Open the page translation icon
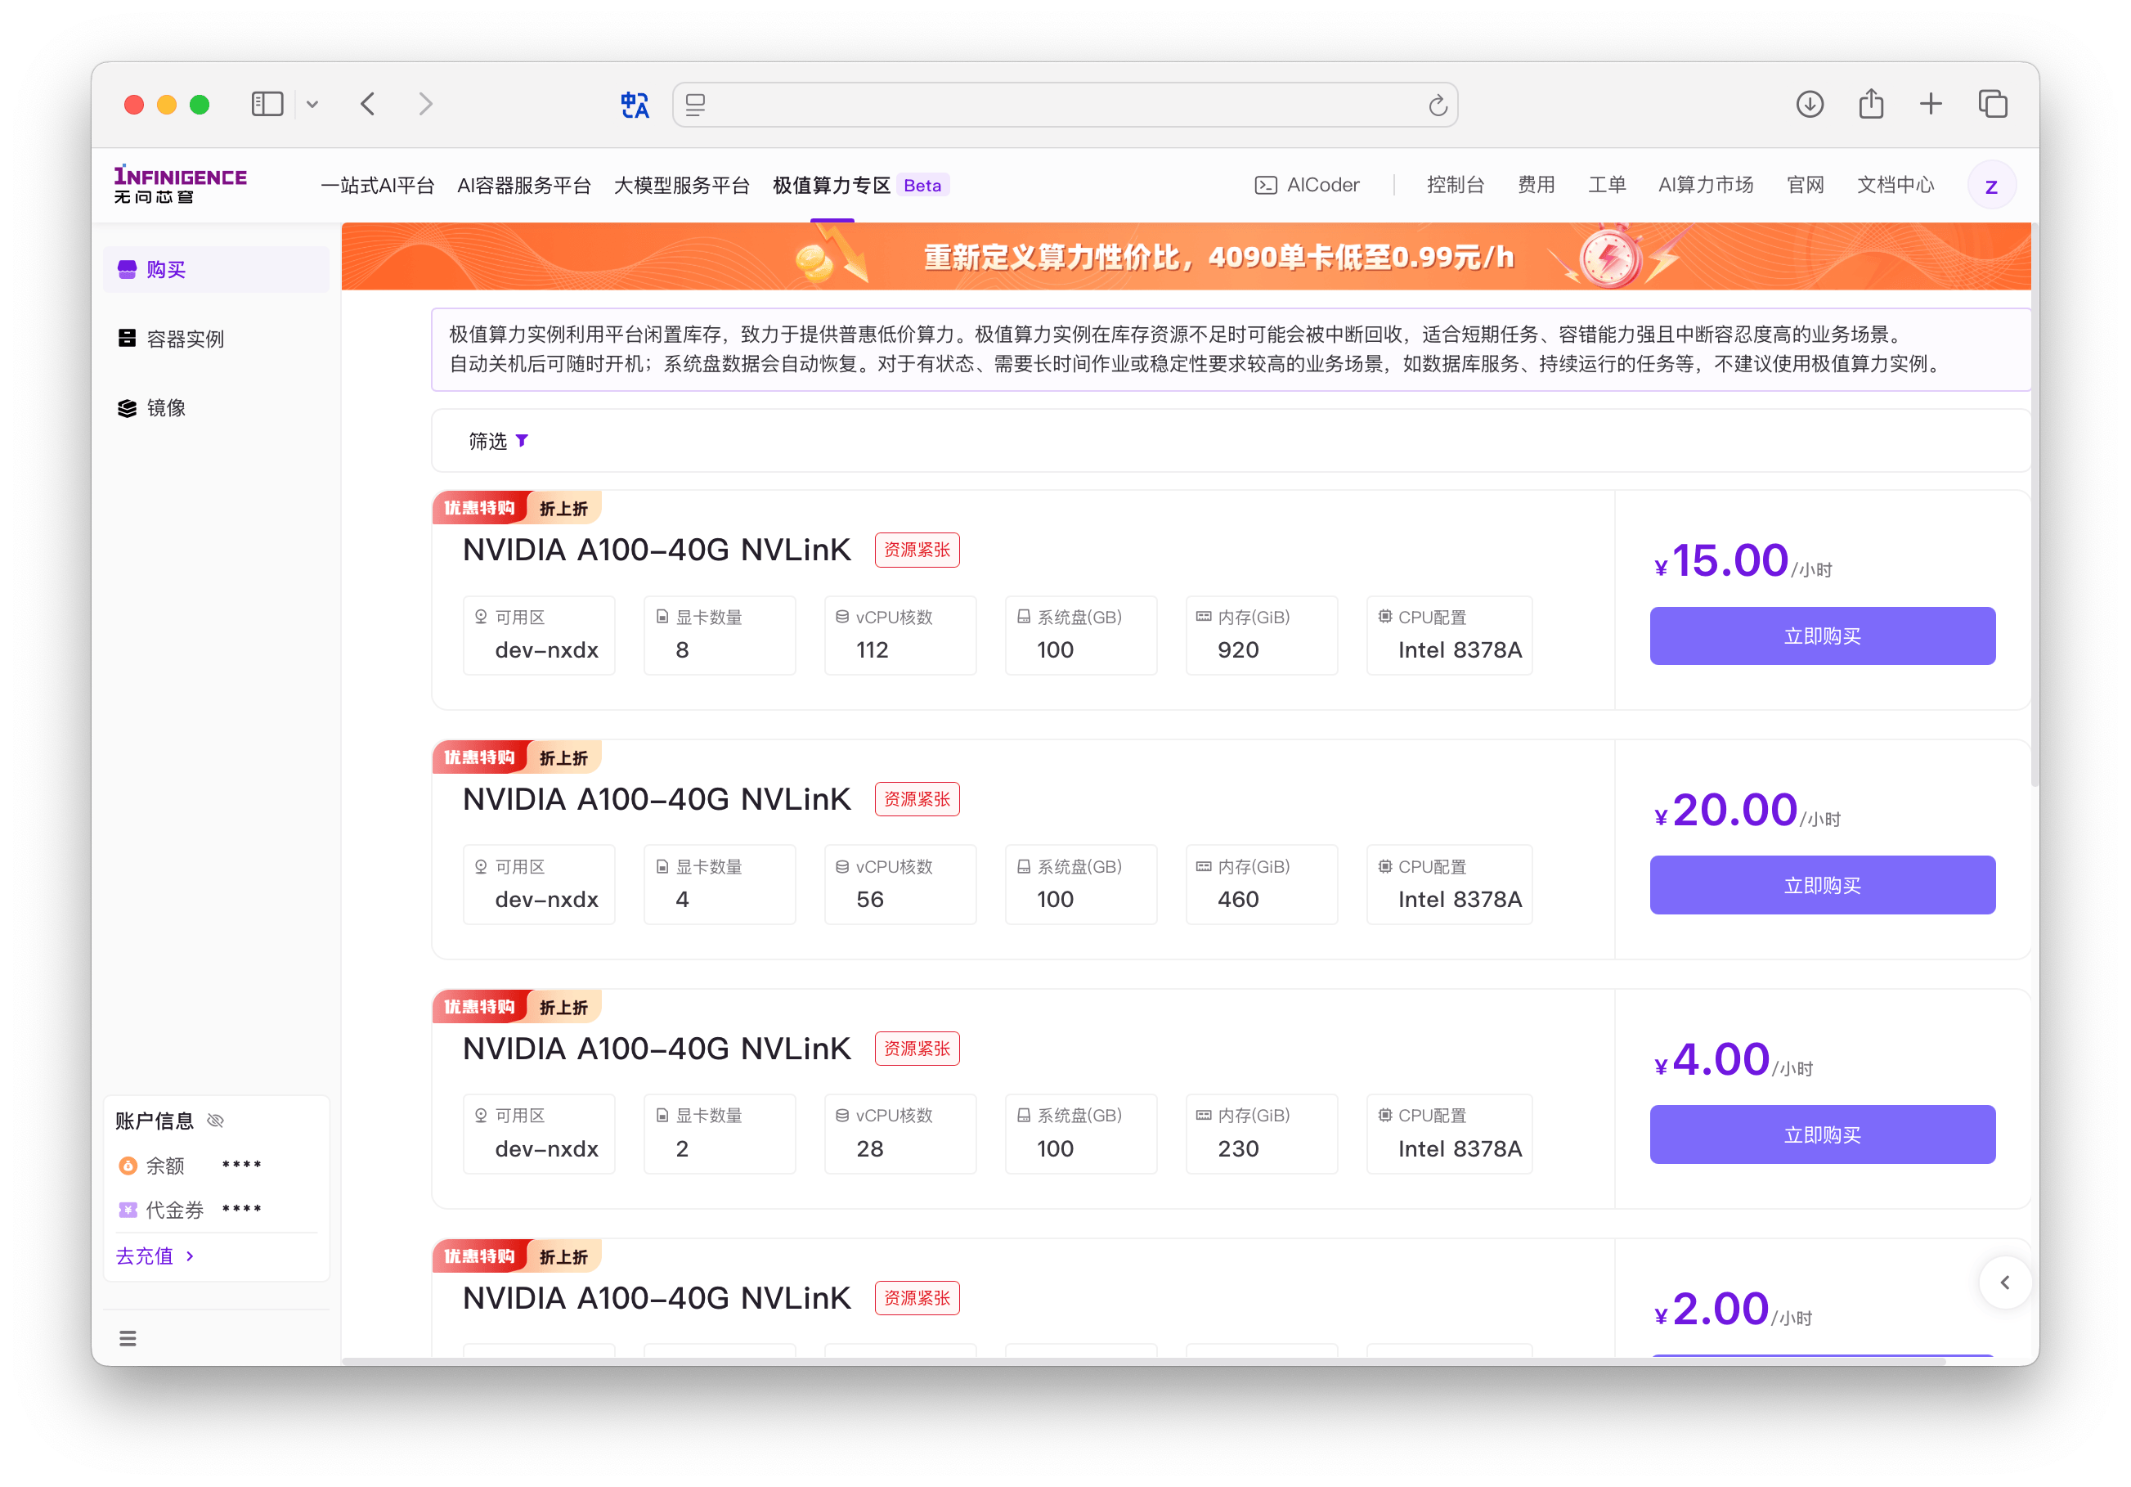The height and width of the screenshot is (1487, 2131). pos(635,105)
